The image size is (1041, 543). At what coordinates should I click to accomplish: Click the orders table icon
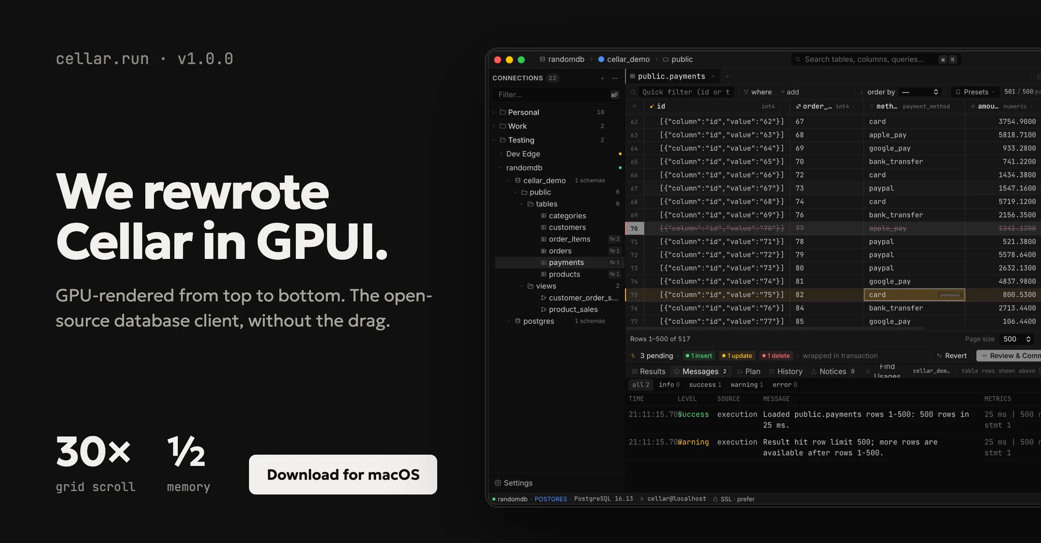coord(543,251)
